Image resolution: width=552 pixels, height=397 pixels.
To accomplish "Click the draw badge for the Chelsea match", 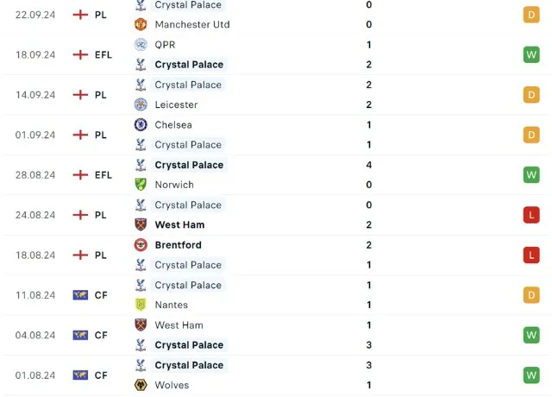I will (x=531, y=135).
